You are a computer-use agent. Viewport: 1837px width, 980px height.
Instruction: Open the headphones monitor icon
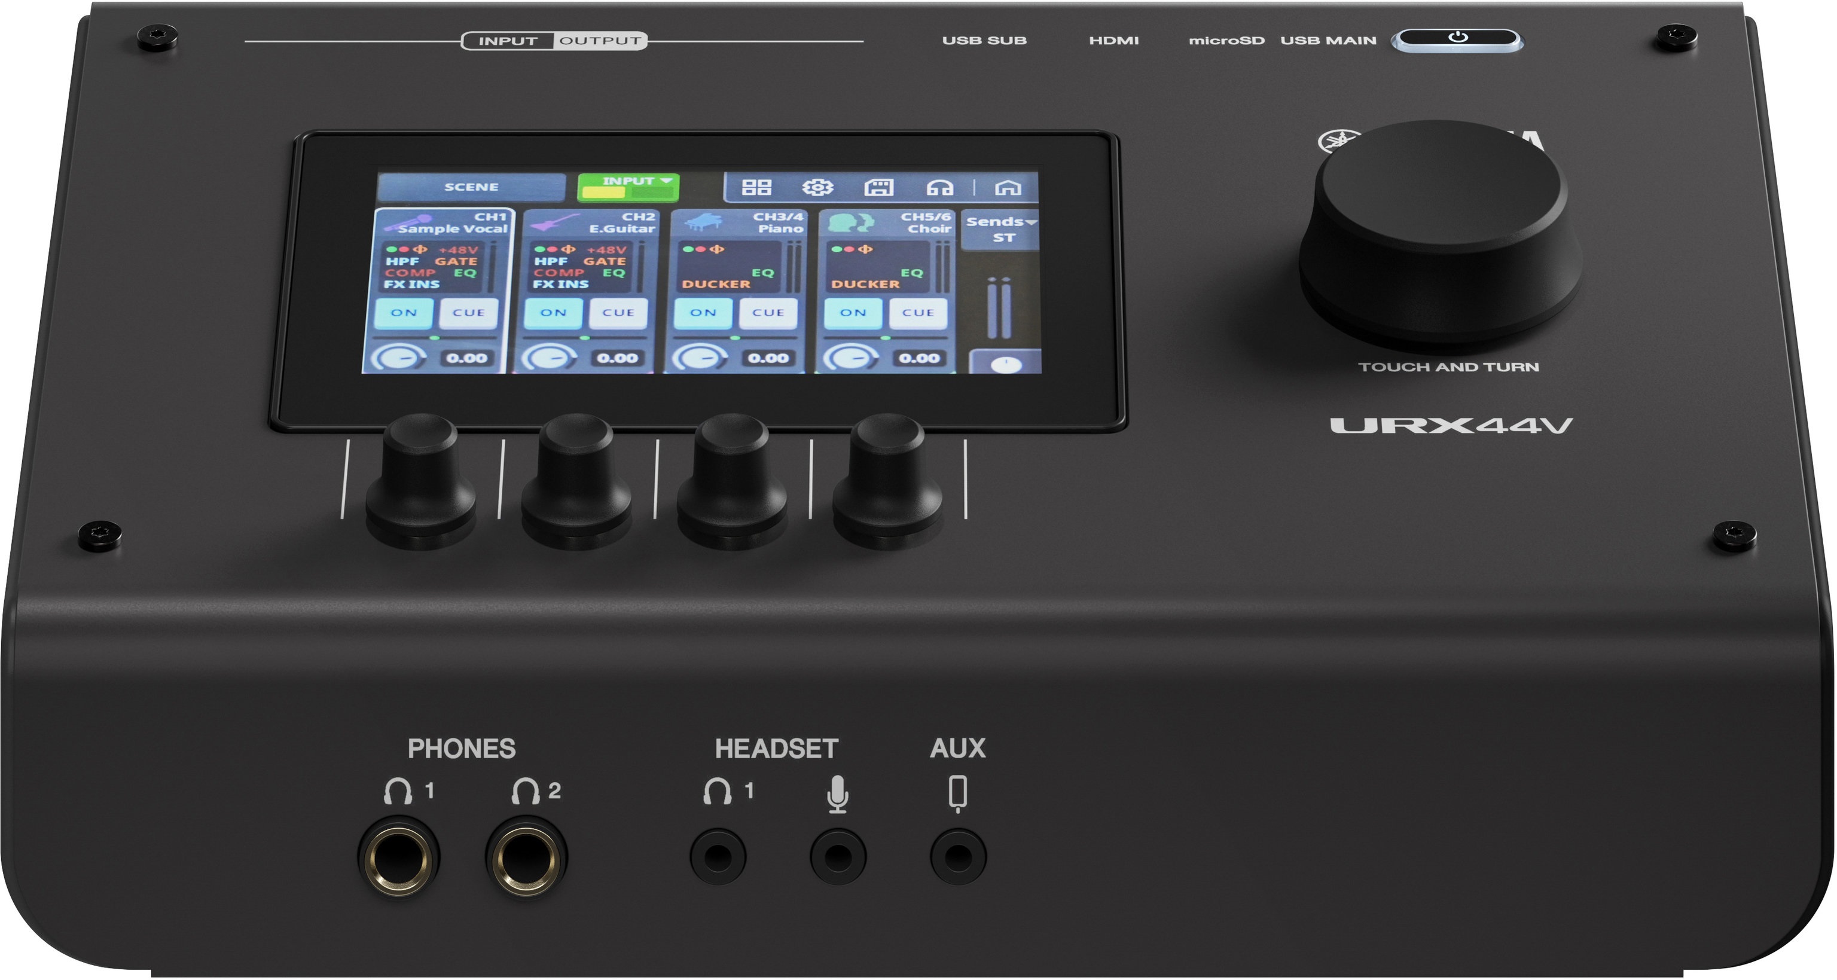coord(939,188)
